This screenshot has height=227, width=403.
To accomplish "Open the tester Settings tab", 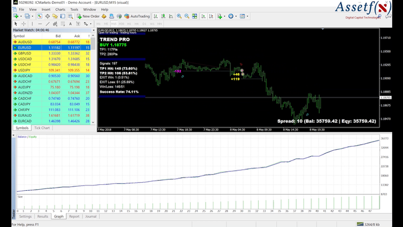I will (x=25, y=216).
